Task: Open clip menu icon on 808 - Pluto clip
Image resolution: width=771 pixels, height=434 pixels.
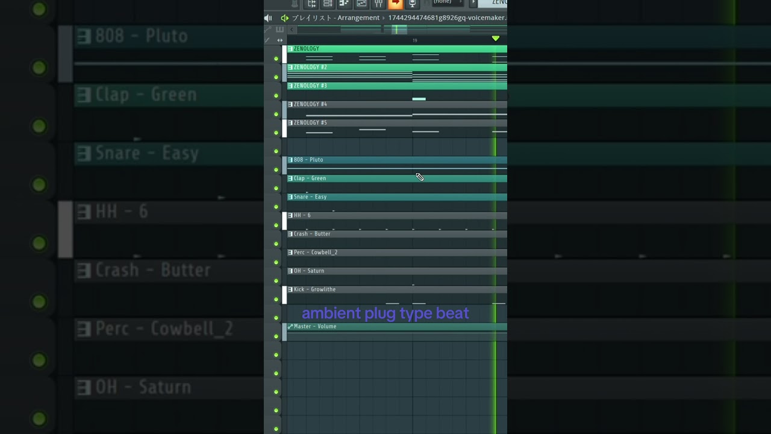Action: [290, 160]
